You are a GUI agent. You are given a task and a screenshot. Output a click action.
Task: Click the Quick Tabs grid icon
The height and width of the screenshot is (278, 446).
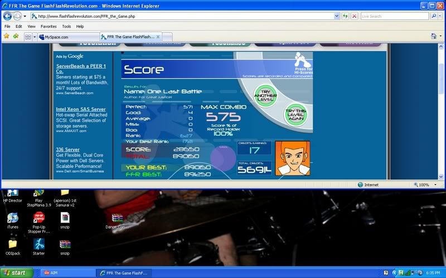28,37
